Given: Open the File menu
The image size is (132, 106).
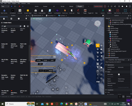Looking at the screenshot, I should click(2, 3).
